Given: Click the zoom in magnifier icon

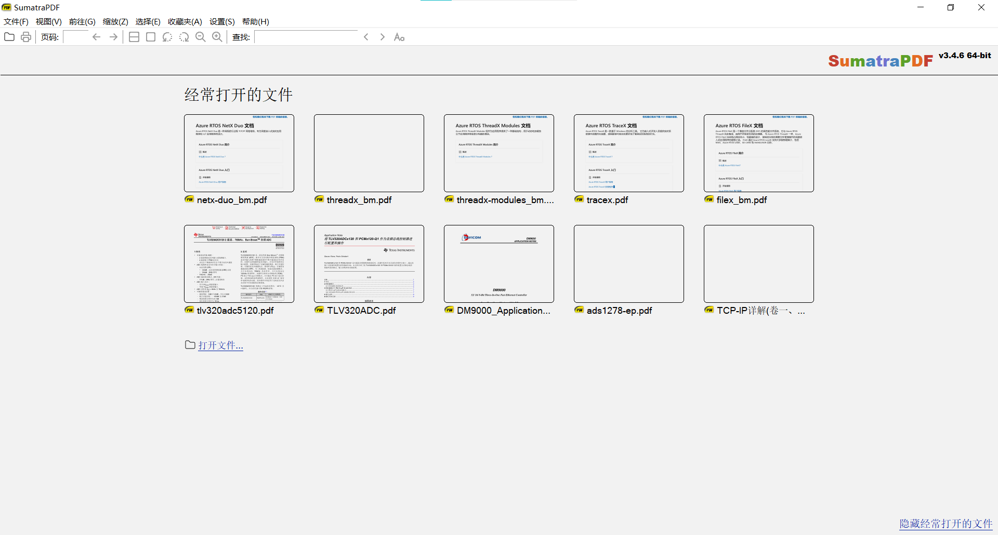Looking at the screenshot, I should tap(217, 37).
